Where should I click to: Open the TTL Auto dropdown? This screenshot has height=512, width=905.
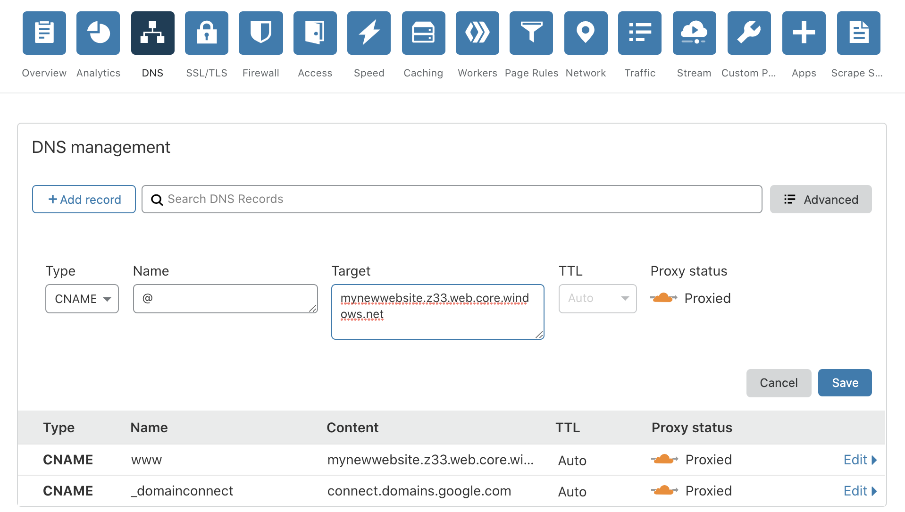click(x=598, y=299)
